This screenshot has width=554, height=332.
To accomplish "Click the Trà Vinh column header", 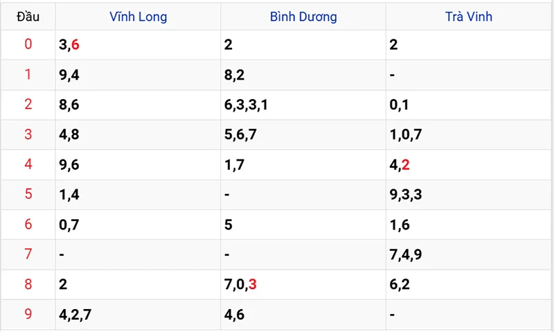I will click(469, 17).
